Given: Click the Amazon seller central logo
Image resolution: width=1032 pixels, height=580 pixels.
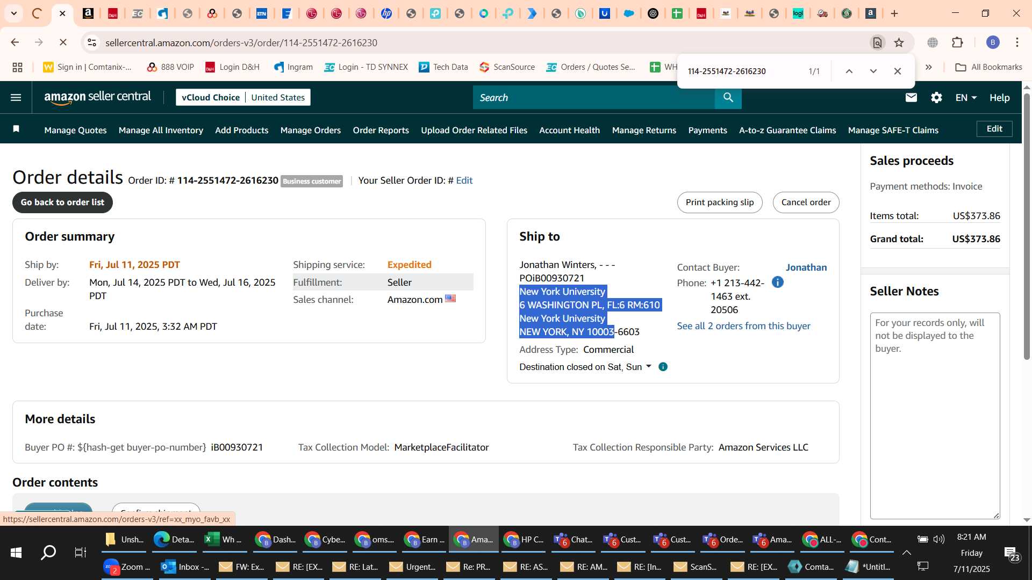Looking at the screenshot, I should tap(98, 97).
